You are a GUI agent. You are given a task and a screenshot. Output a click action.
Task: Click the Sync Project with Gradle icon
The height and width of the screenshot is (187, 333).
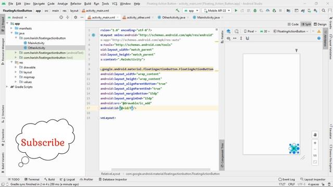303,10
